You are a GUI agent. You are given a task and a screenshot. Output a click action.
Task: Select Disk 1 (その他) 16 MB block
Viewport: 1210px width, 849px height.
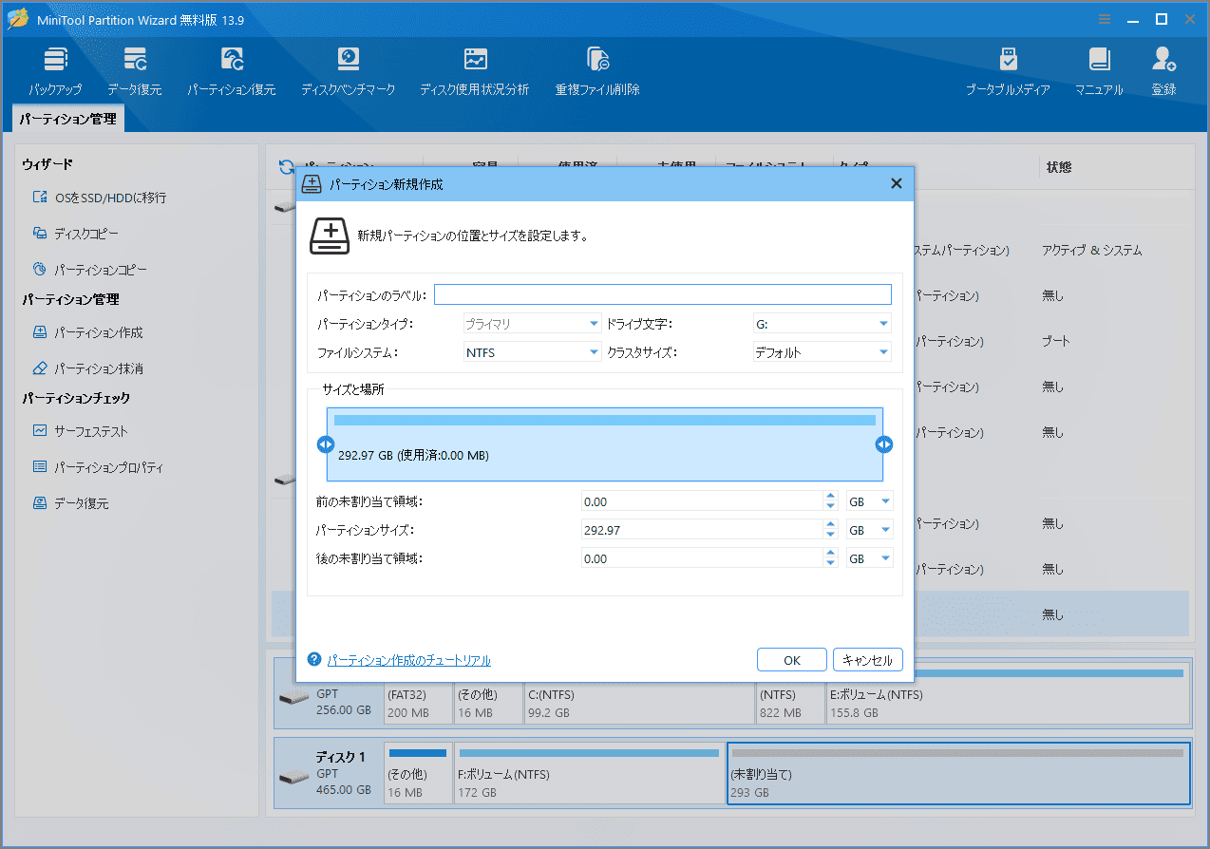(418, 773)
